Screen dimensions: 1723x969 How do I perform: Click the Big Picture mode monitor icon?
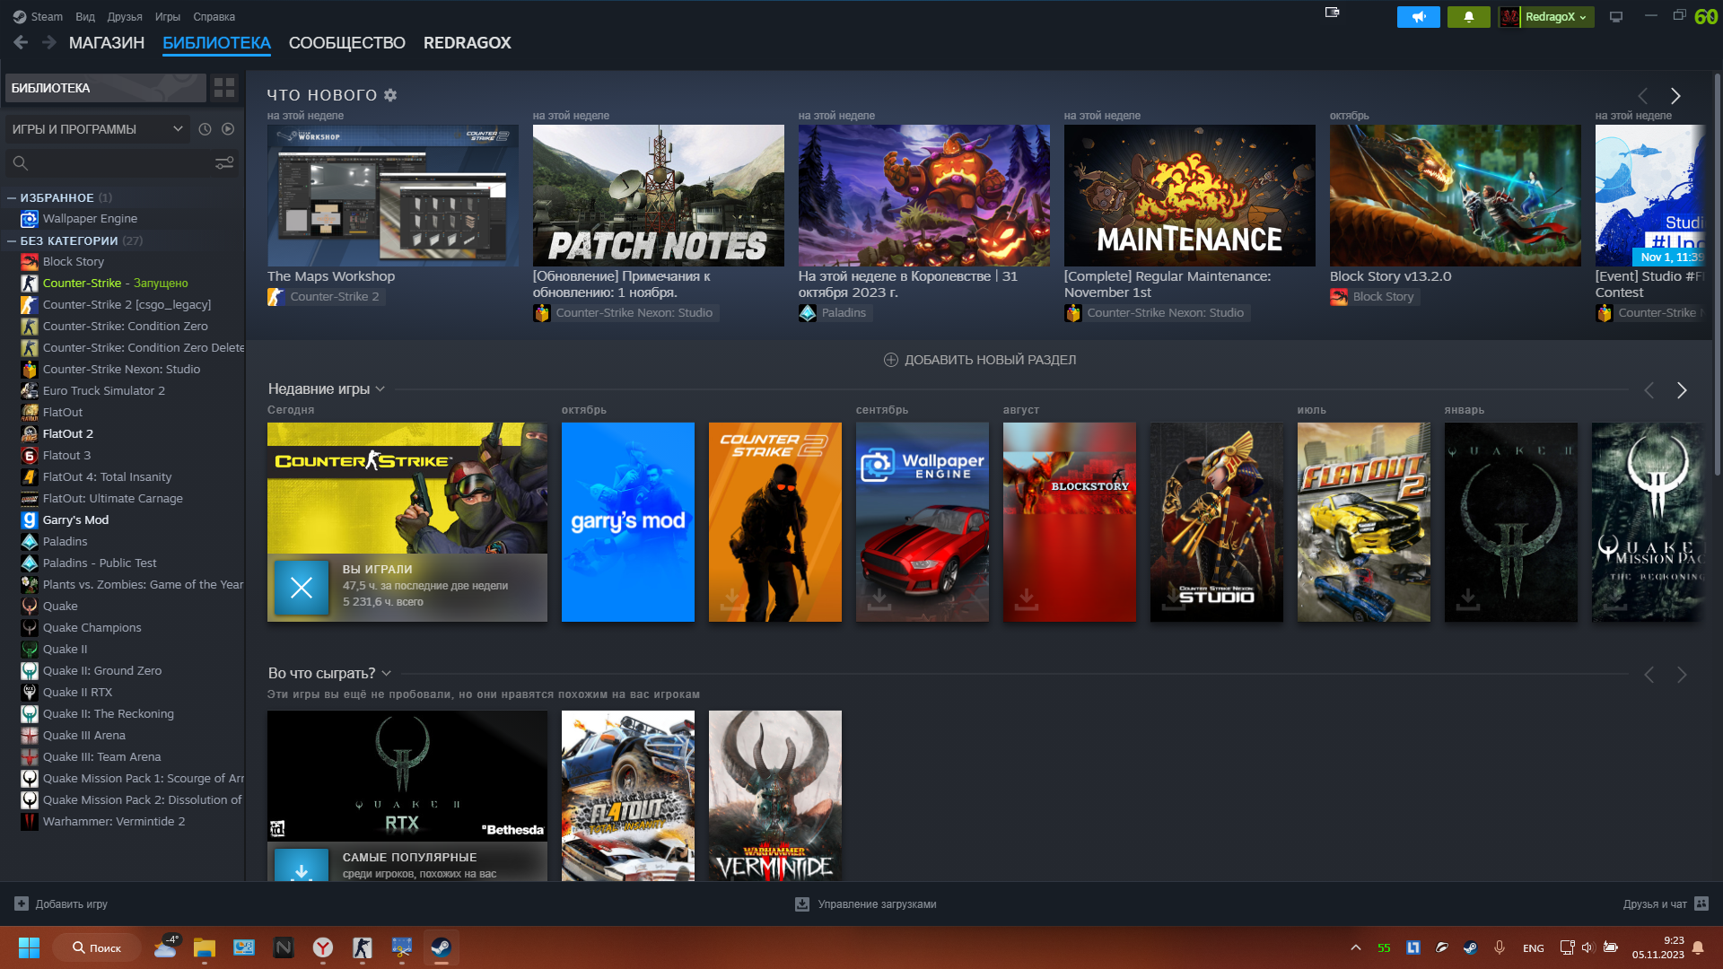(1616, 17)
